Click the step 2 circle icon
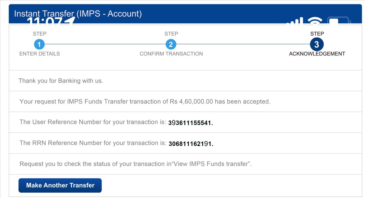 pyautogui.click(x=171, y=44)
